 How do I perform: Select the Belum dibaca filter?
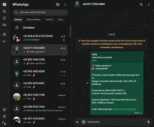34,20
